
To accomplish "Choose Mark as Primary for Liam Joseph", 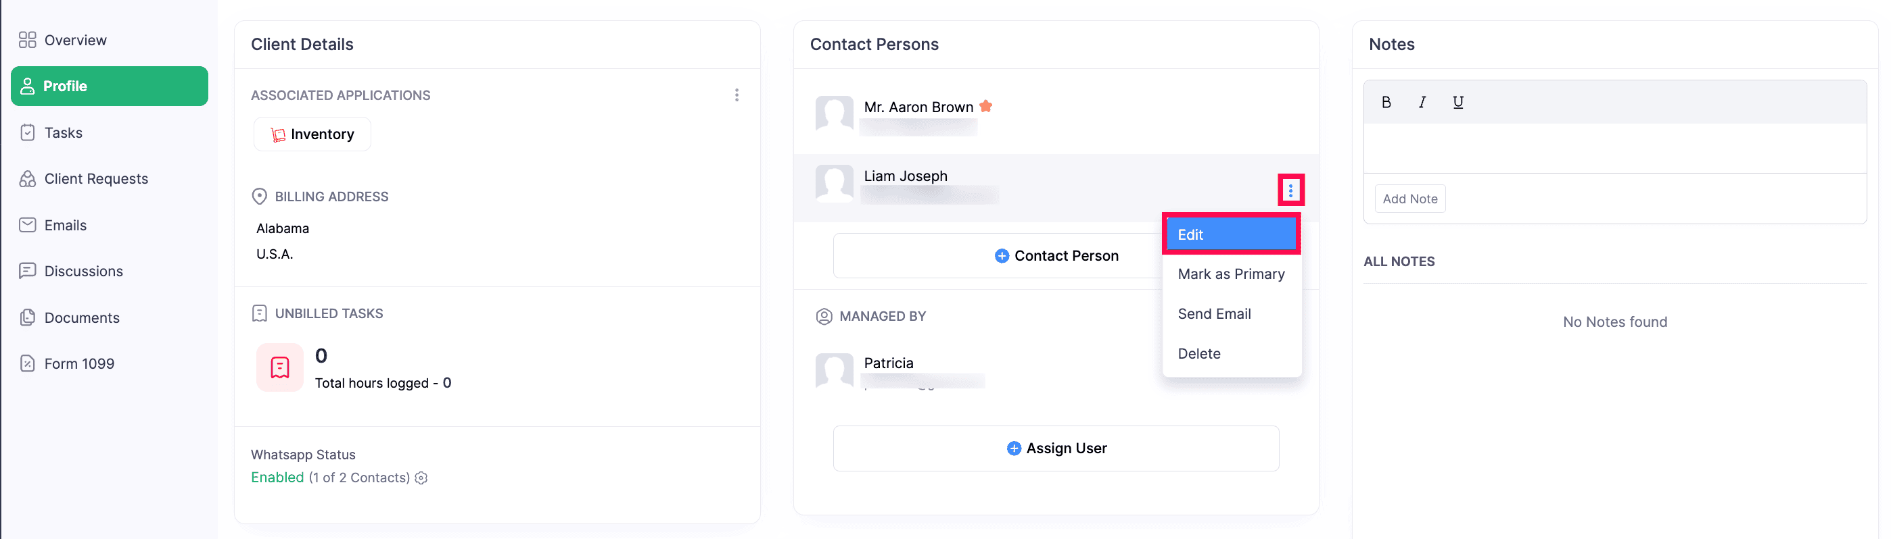I will click(1231, 274).
